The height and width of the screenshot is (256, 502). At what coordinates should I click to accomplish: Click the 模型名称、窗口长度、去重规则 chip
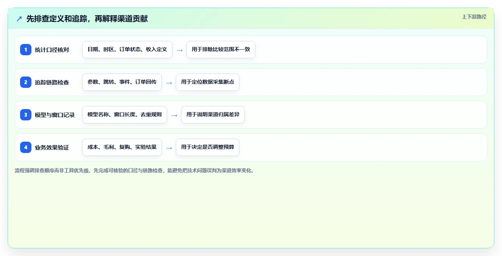(x=125, y=115)
